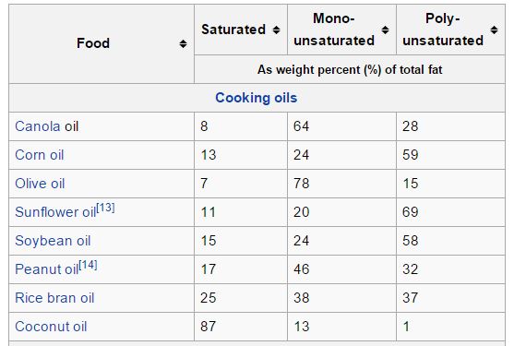Click the Poly-unsaturated header text
Screen dimensions: 514x346
click(443, 30)
